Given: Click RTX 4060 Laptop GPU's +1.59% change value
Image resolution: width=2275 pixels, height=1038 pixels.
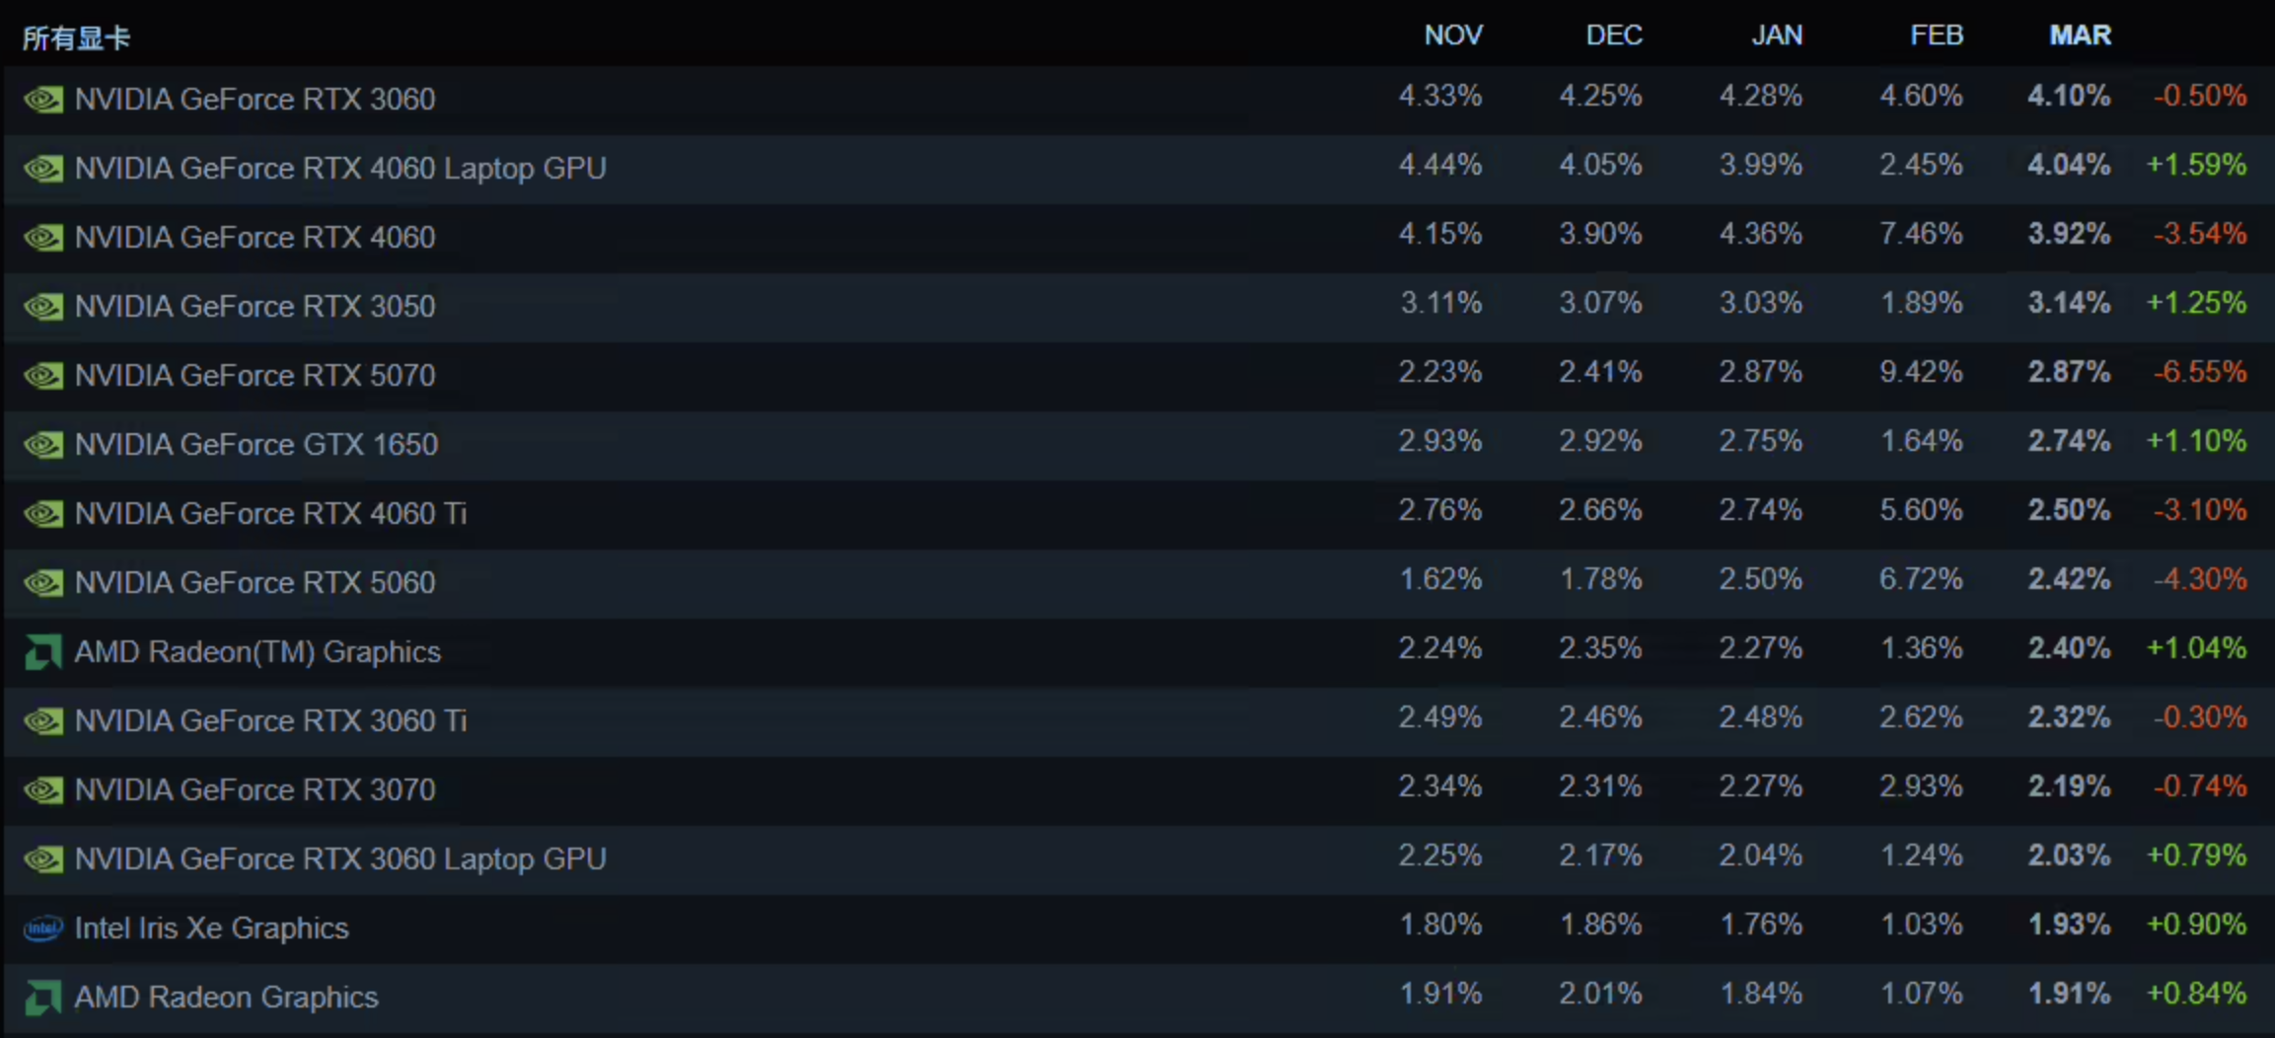Looking at the screenshot, I should pyautogui.click(x=2196, y=165).
